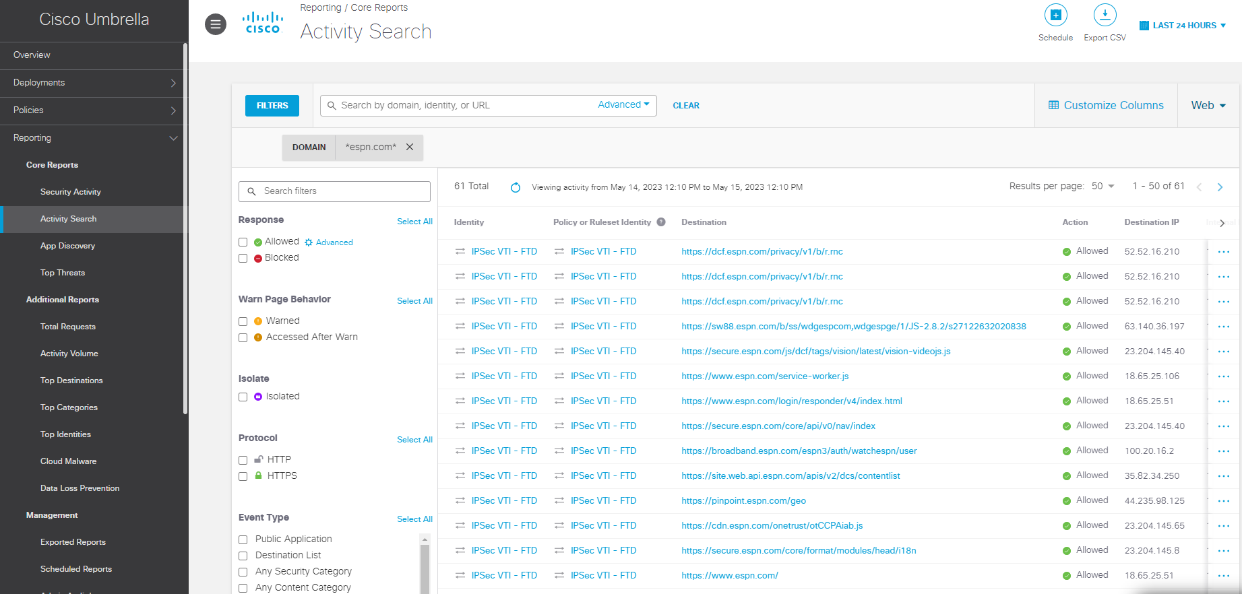Open the hamburger navigation menu
Viewport: 1242px width, 594px height.
(x=216, y=25)
